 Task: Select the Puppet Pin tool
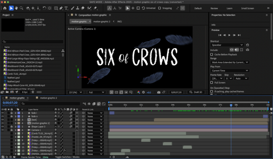(x=95, y=8)
